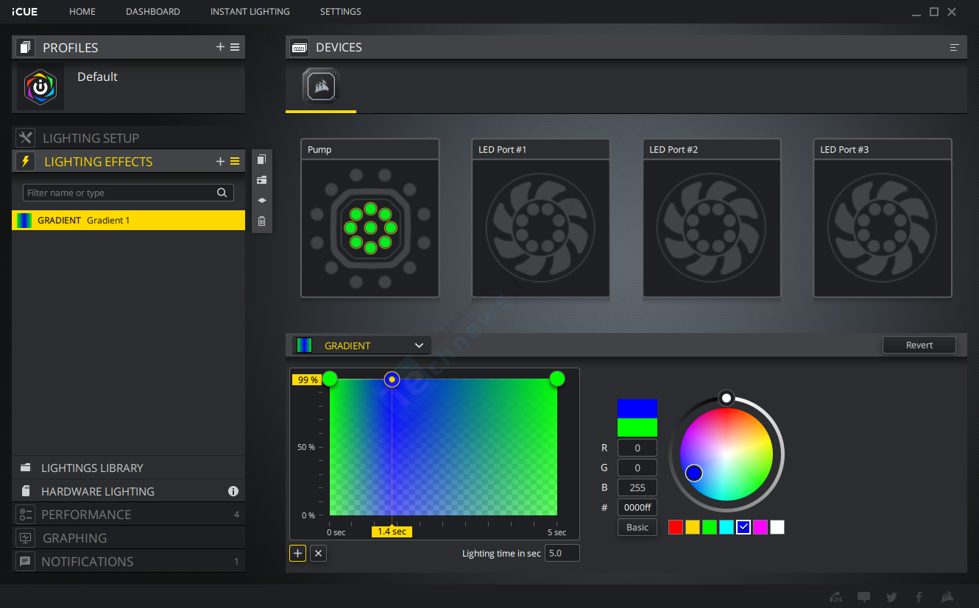Pick the red basic color swatch
979x608 pixels.
676,527
